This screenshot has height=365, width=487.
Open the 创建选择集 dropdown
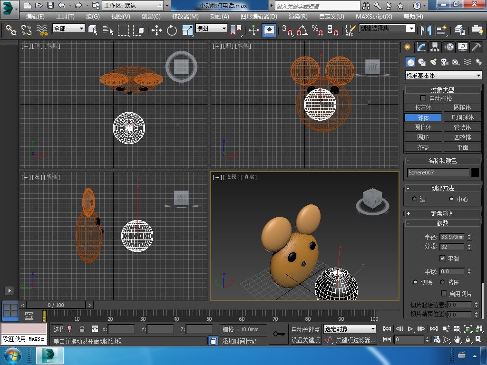(x=387, y=29)
